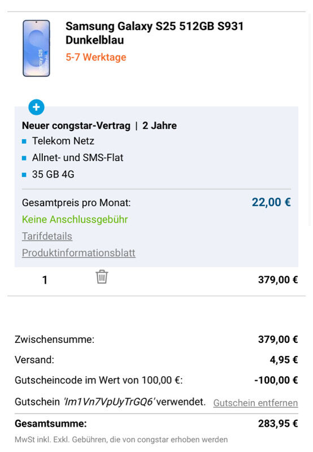313x452 pixels.
Task: Select the quantity value 1
Action: [x=45, y=280]
